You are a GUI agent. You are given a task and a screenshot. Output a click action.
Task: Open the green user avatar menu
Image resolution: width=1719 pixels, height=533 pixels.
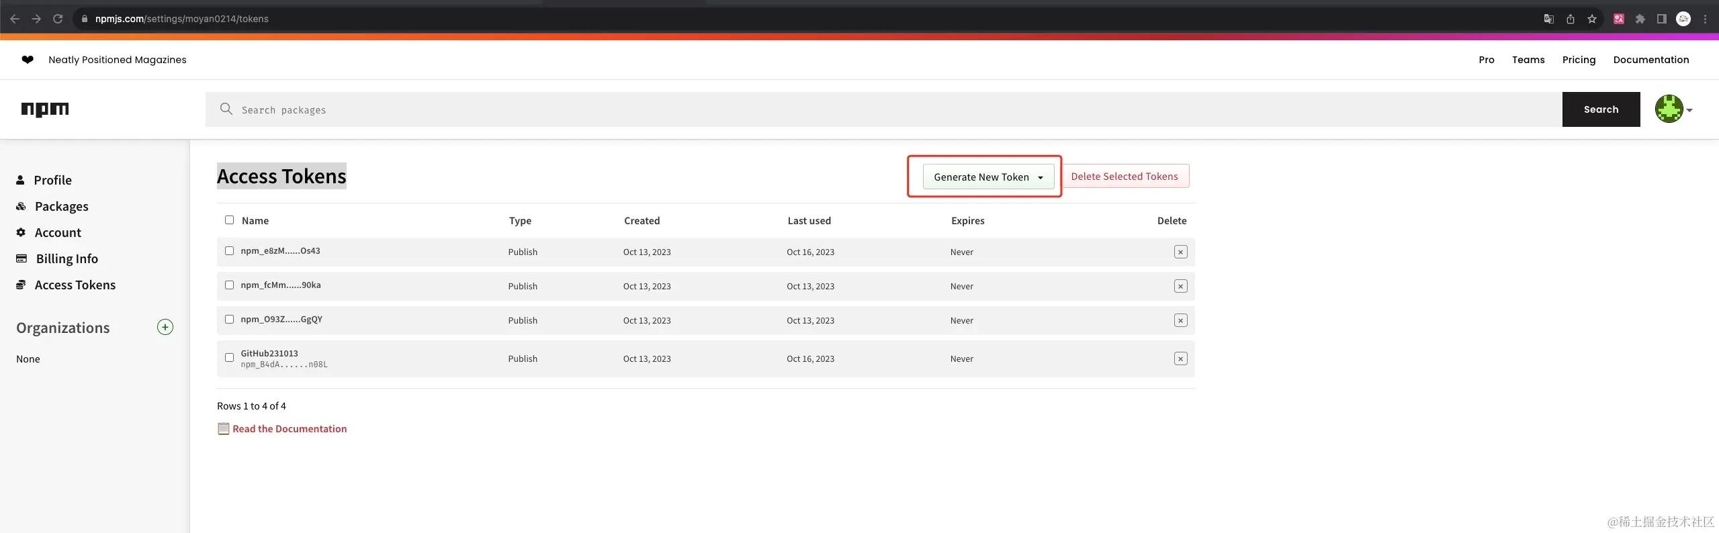pos(1673,109)
